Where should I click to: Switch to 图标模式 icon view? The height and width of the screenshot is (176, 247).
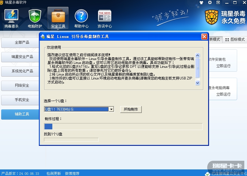[235, 39]
